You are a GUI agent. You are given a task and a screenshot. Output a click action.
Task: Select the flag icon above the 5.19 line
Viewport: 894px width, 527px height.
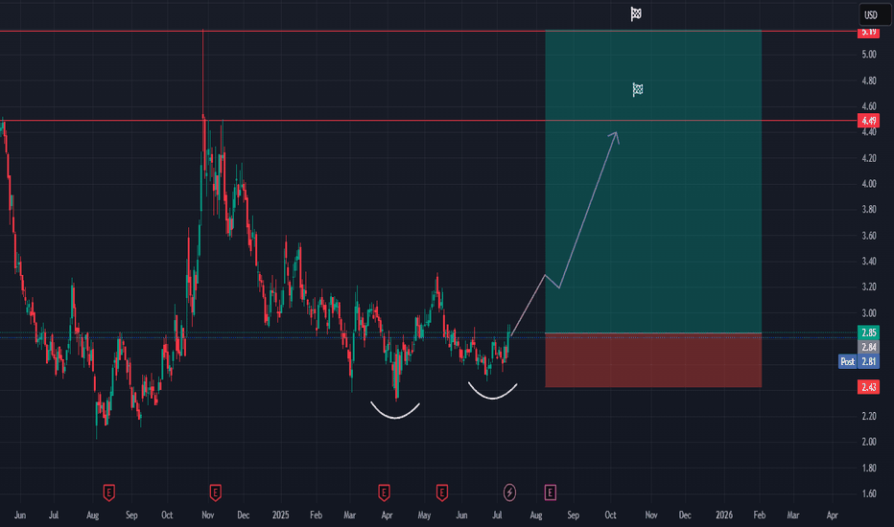636,13
